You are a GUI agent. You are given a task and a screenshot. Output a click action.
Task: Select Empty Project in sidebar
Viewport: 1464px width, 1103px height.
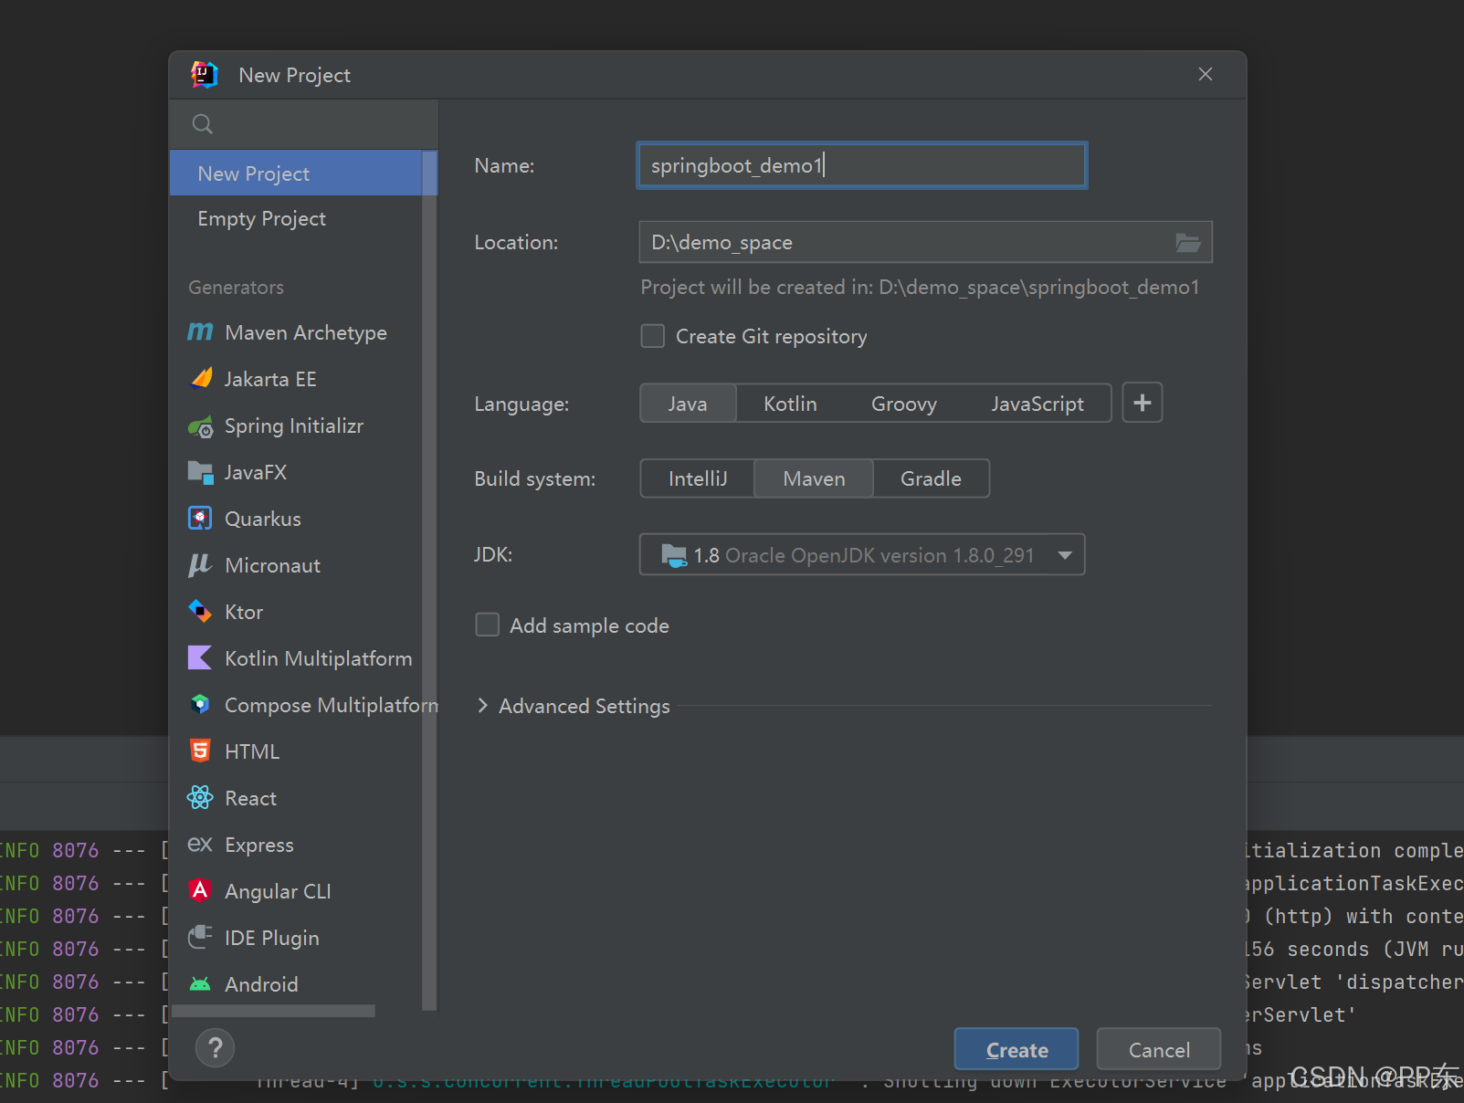pyautogui.click(x=296, y=218)
